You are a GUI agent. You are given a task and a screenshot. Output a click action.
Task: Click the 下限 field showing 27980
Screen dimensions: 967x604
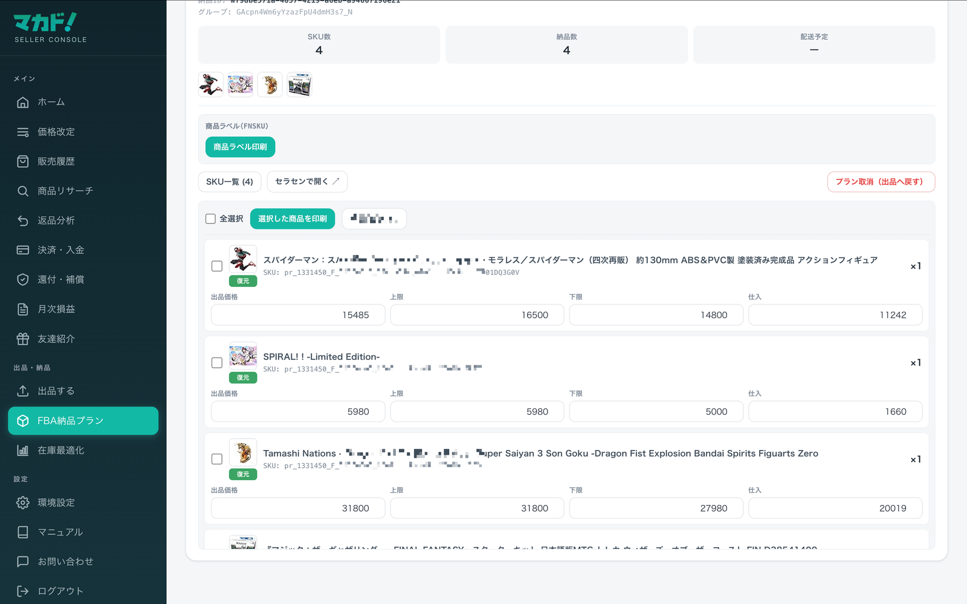[x=656, y=508]
